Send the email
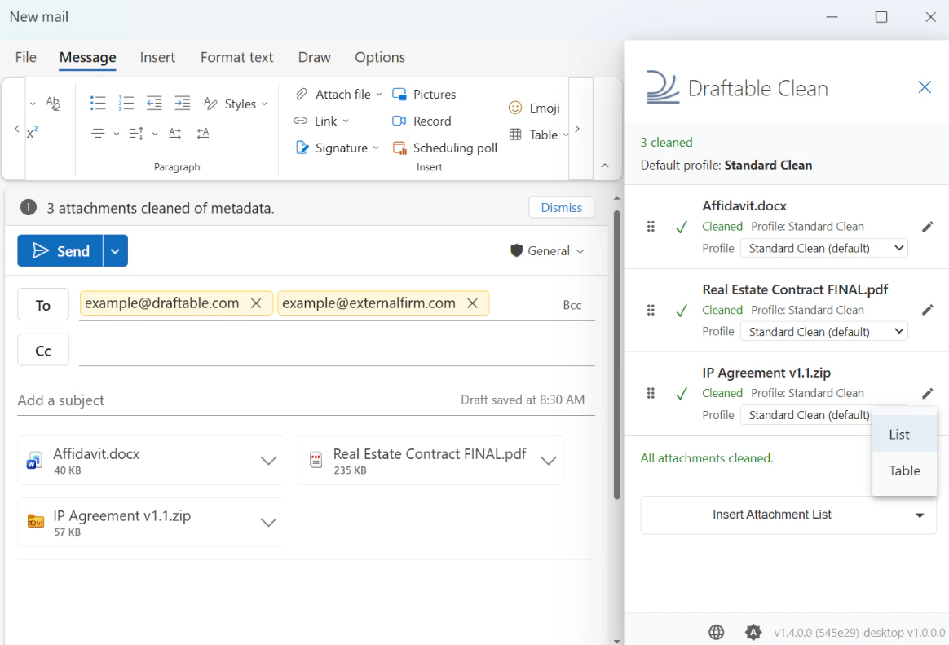The width and height of the screenshot is (949, 645). [60, 251]
